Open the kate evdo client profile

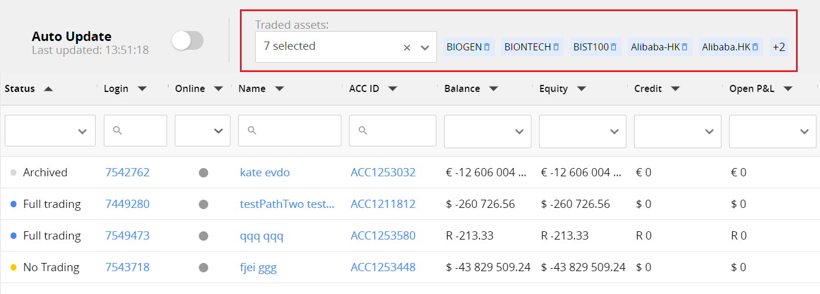265,172
